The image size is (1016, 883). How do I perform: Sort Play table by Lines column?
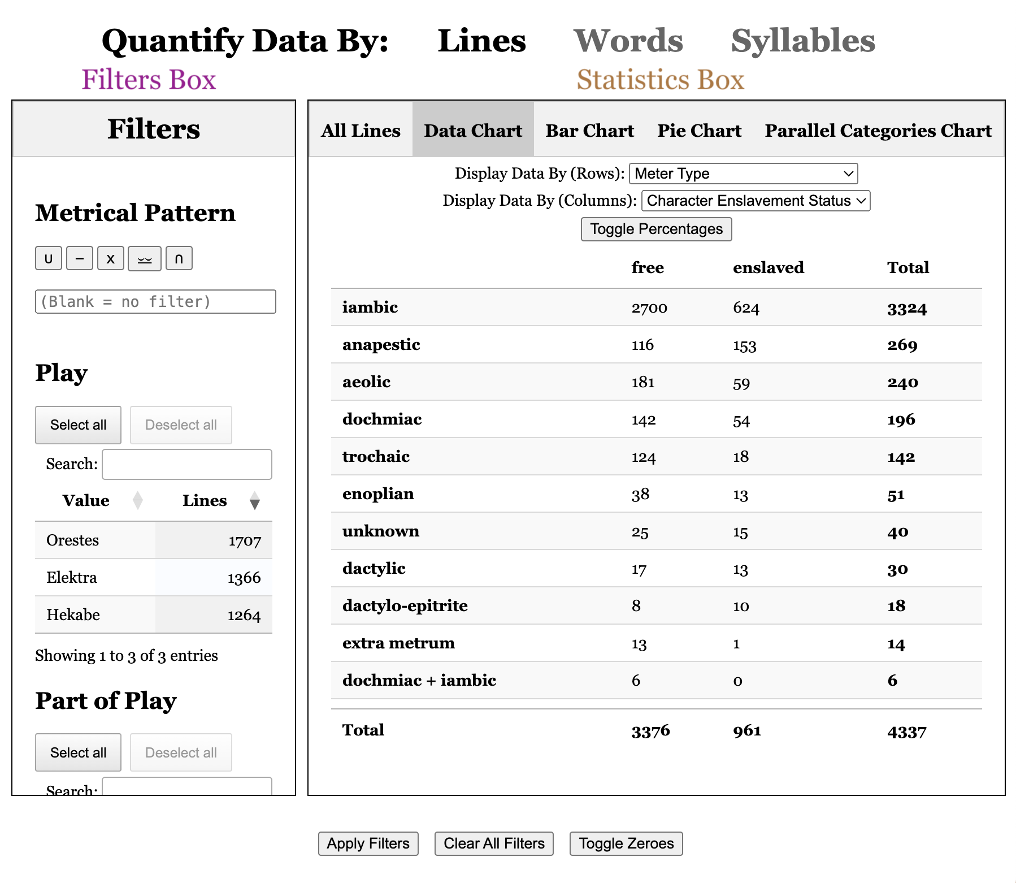[205, 500]
